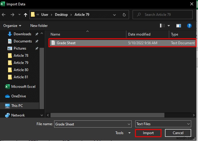The width and height of the screenshot is (198, 141).
Task: Show the preview pane
Action: tap(179, 26)
